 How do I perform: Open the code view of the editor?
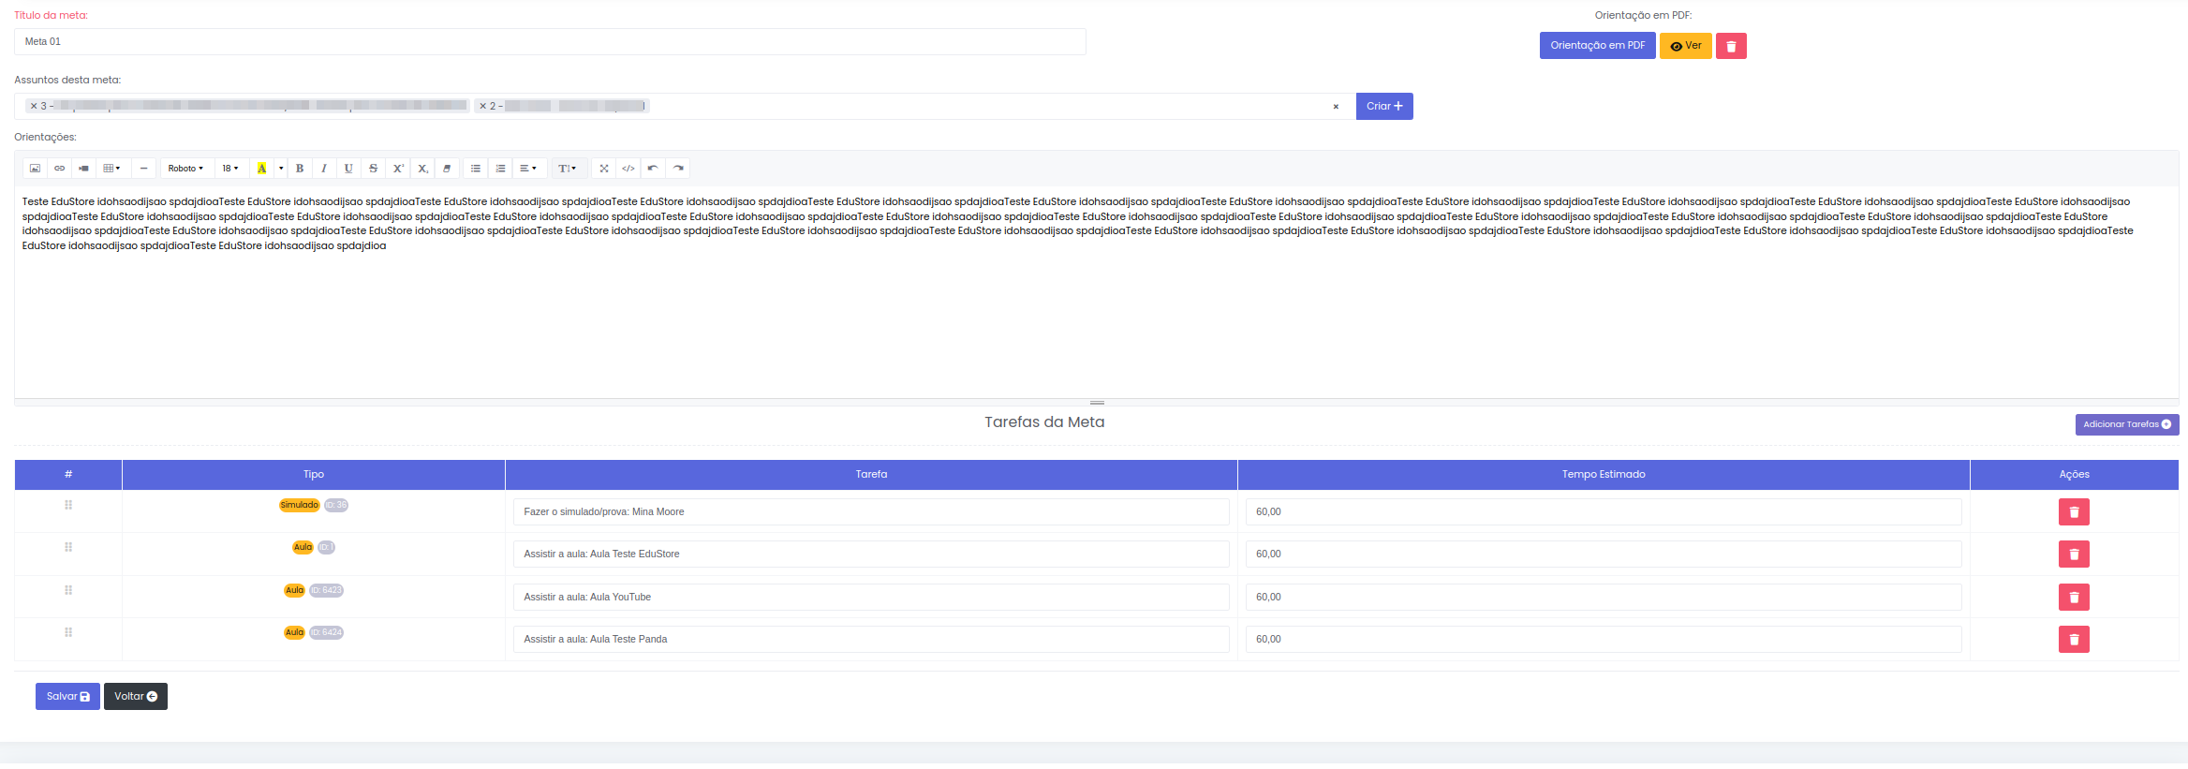pyautogui.click(x=628, y=169)
